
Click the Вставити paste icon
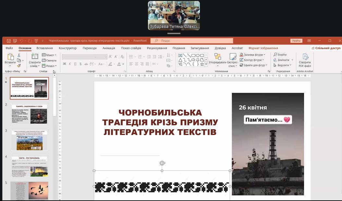tap(10, 58)
